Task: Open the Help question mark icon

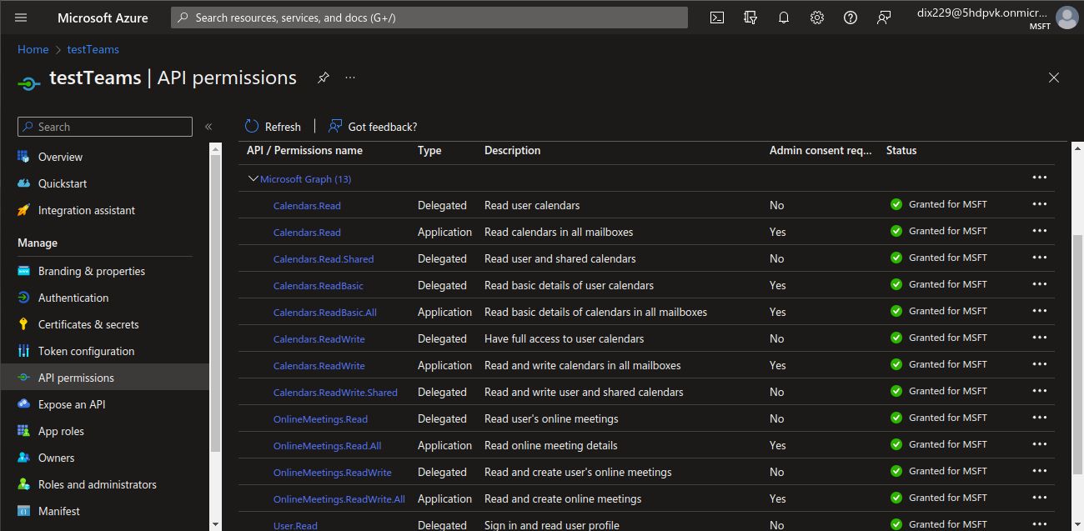Action: pyautogui.click(x=851, y=18)
